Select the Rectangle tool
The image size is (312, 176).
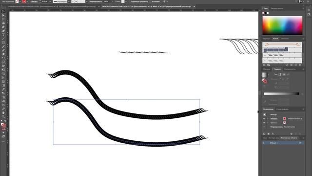3,43
